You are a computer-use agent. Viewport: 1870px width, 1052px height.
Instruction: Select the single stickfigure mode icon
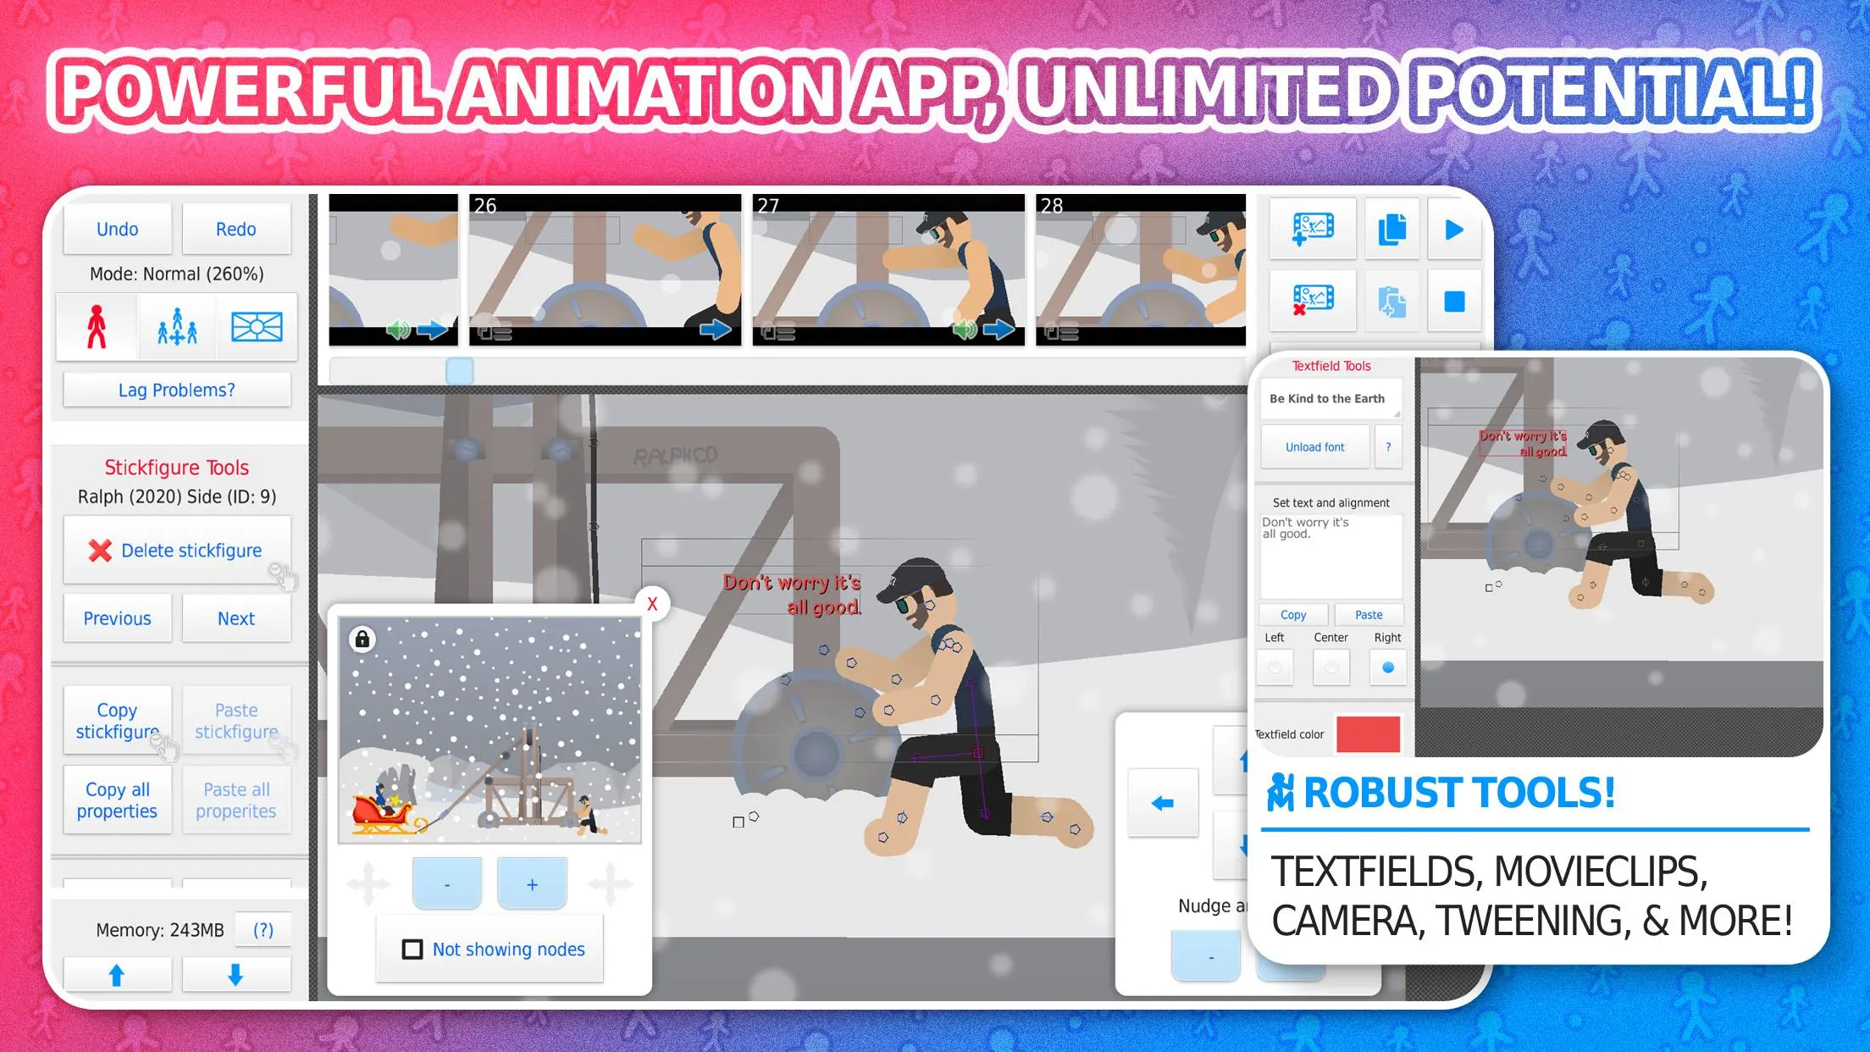[99, 325]
